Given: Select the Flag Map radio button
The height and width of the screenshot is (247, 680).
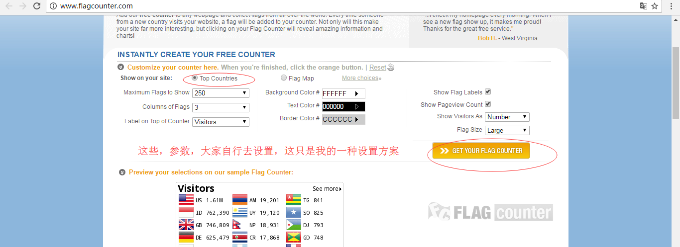Looking at the screenshot, I should click(284, 78).
